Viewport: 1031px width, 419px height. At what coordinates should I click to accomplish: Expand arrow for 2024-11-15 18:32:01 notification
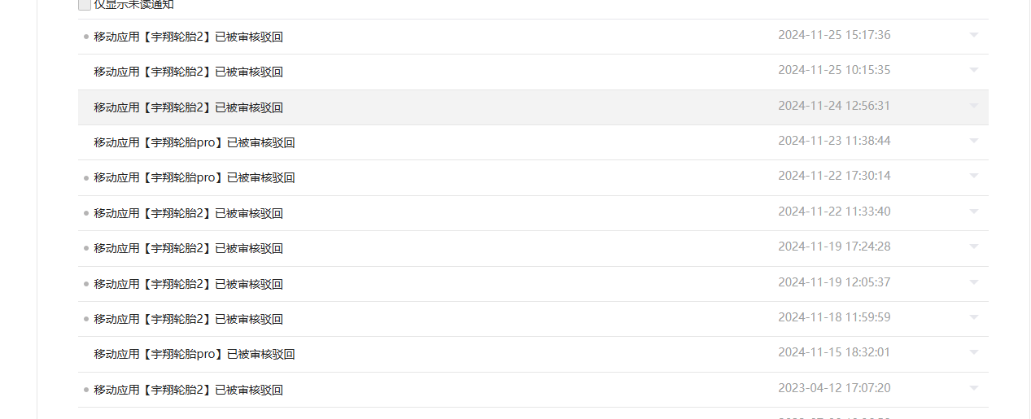click(974, 352)
